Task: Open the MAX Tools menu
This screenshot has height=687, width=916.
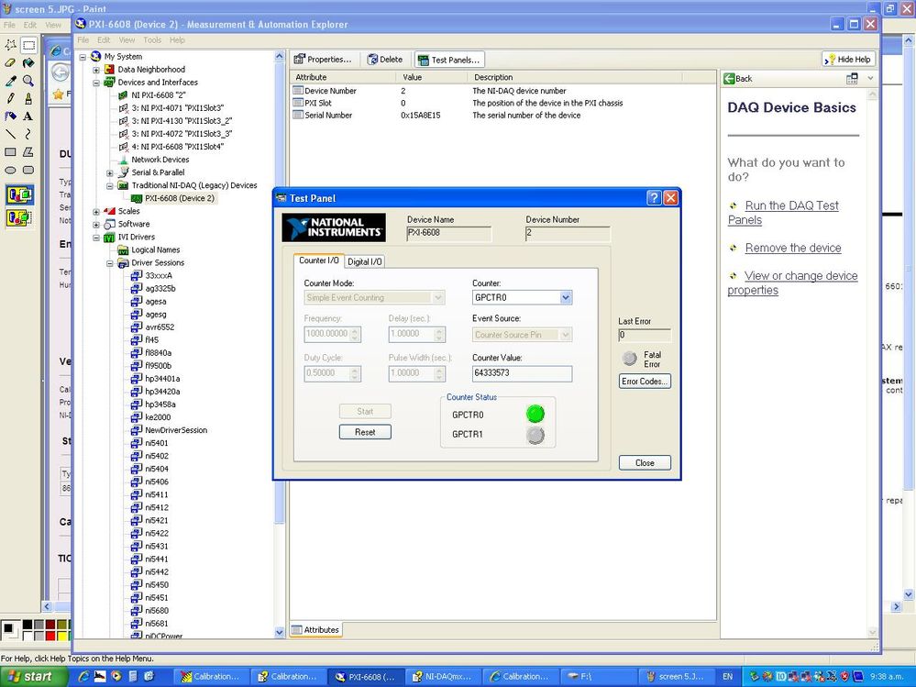Action: click(x=152, y=40)
